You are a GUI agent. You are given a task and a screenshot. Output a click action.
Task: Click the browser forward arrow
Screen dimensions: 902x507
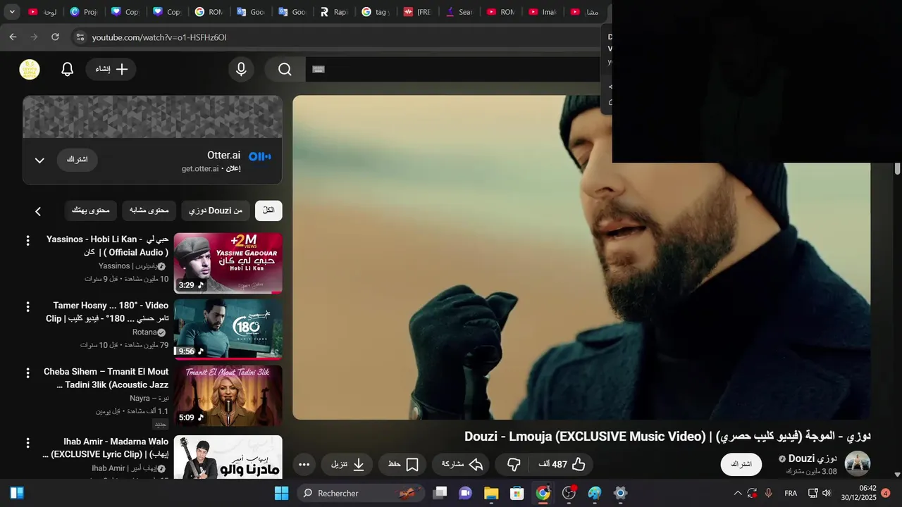point(34,37)
